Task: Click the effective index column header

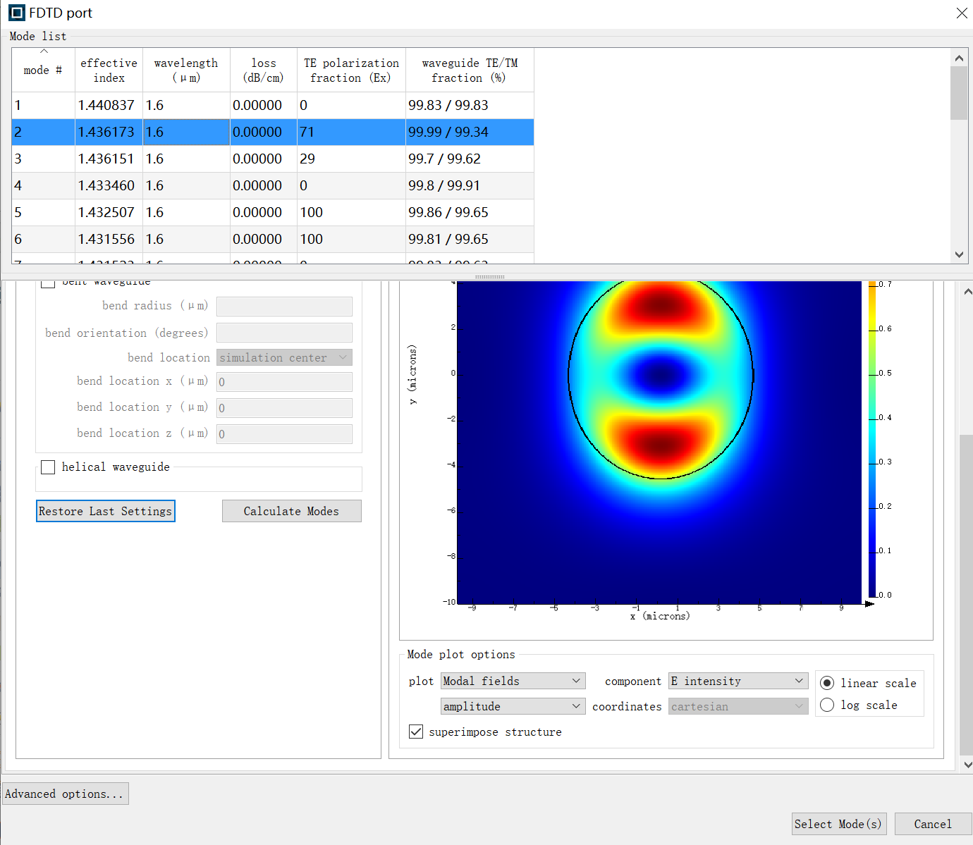Action: [x=109, y=70]
